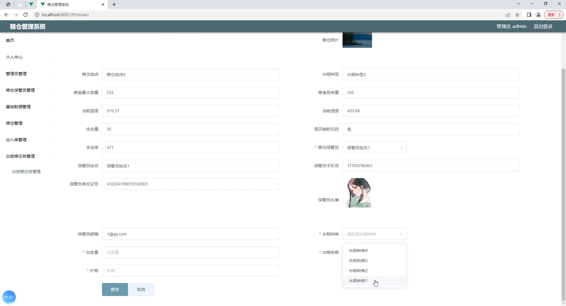
Task: Collapse 出受粮任务管理 parent menu
Action: (x=29, y=156)
